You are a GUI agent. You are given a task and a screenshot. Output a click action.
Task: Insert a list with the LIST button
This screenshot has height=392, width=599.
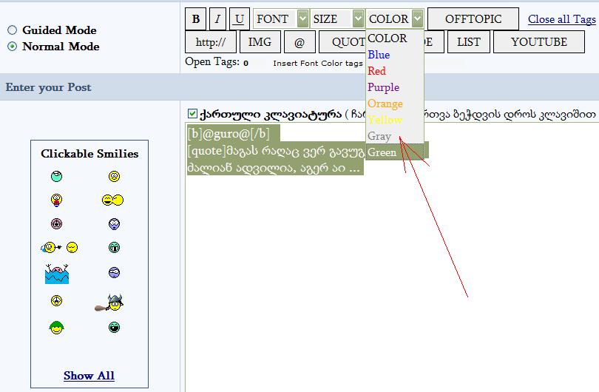(468, 42)
